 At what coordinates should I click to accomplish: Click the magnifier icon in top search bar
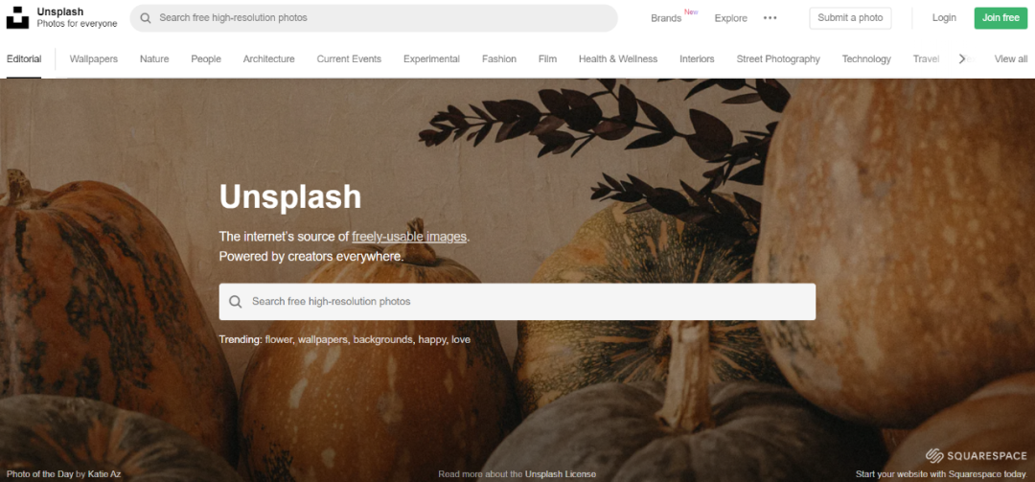pyautogui.click(x=146, y=18)
